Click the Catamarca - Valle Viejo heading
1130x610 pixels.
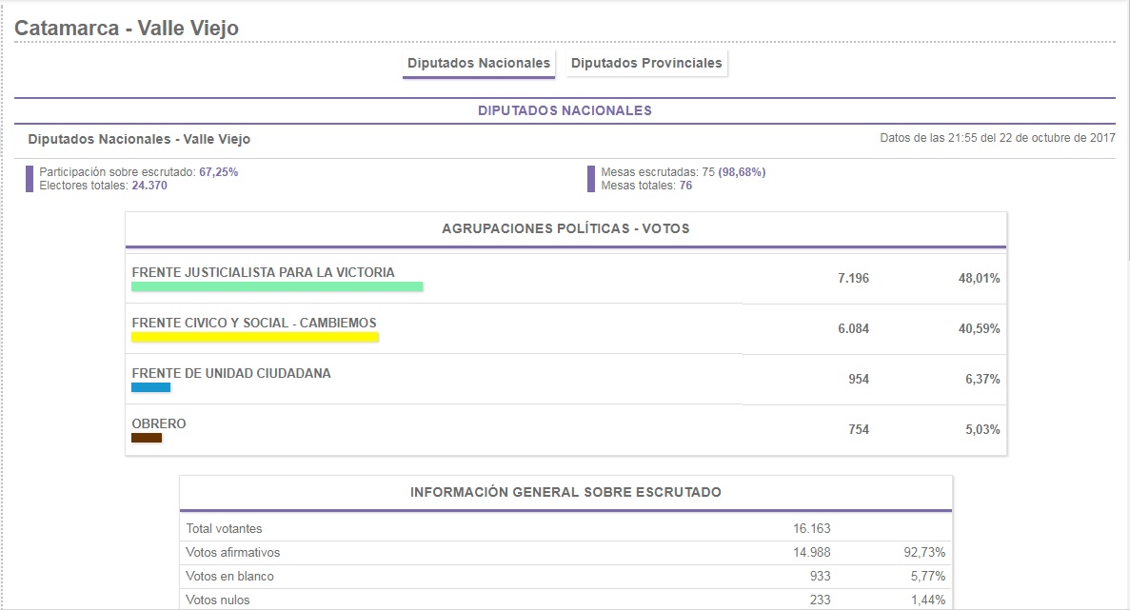[127, 29]
